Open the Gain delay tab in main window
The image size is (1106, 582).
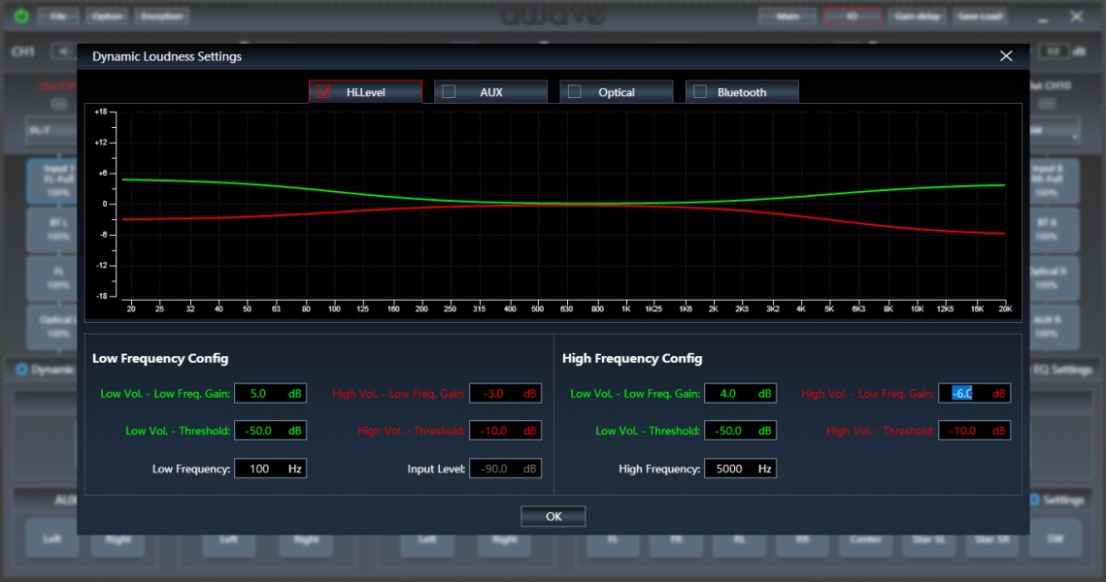coord(917,16)
